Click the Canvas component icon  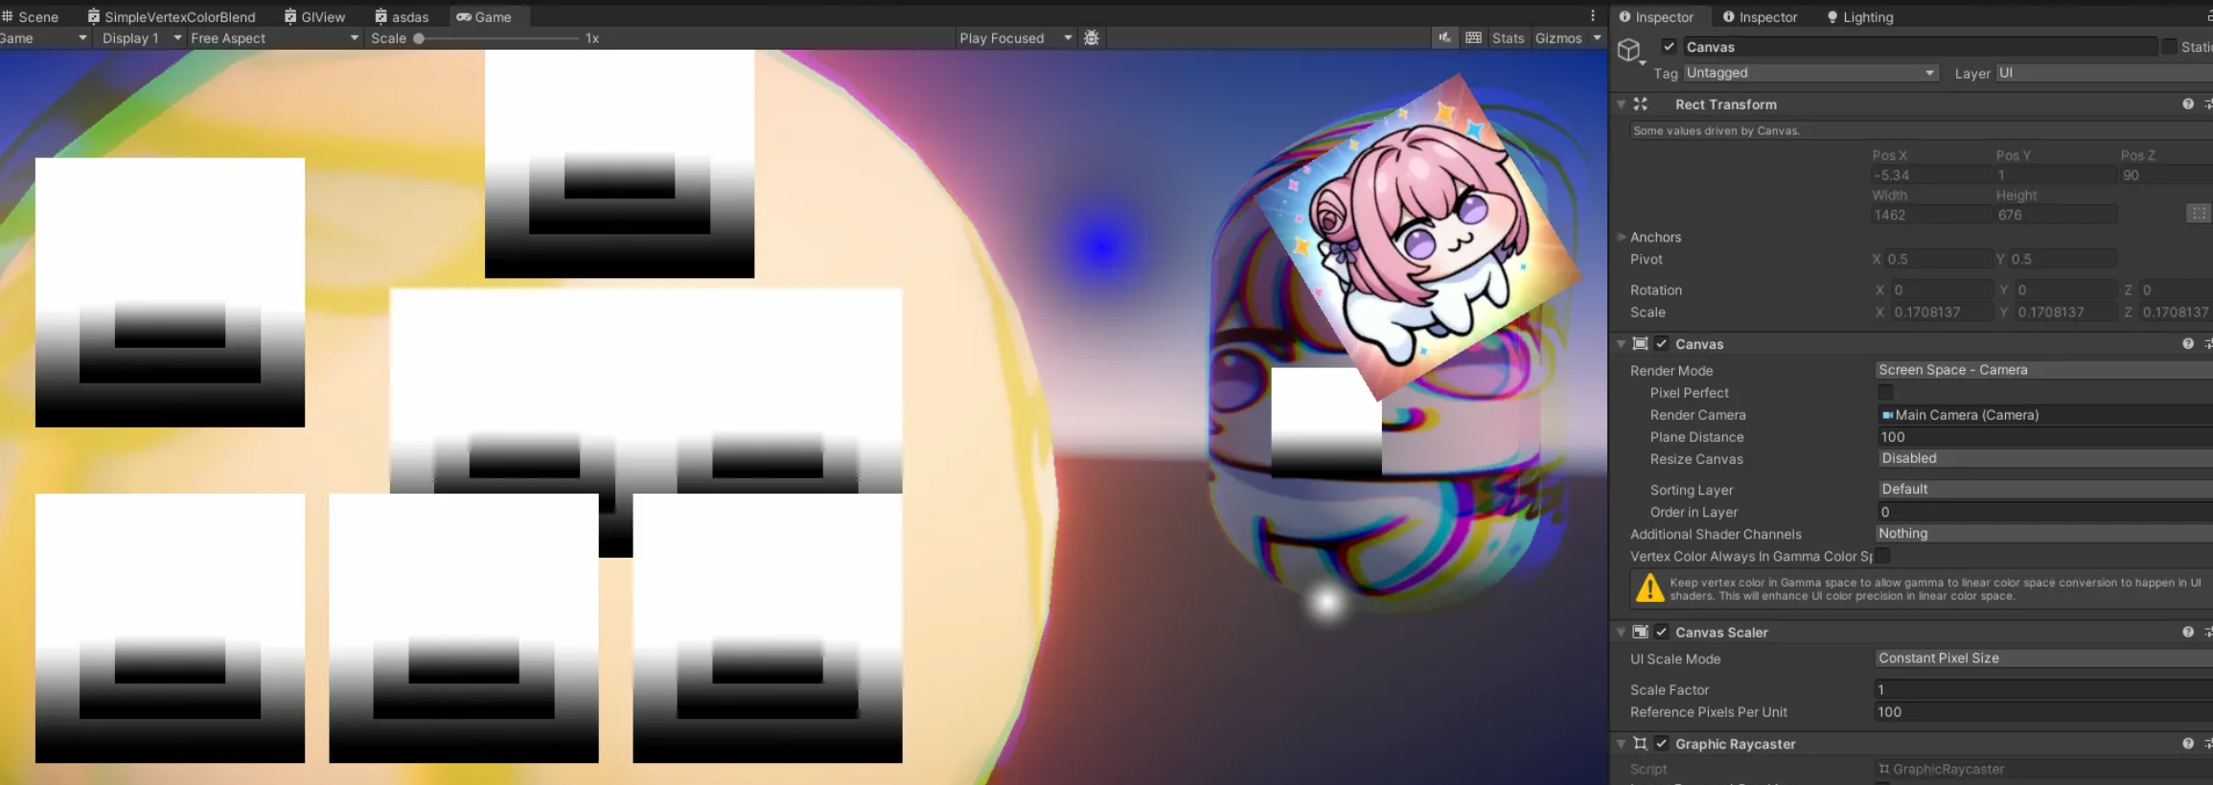(x=1641, y=344)
